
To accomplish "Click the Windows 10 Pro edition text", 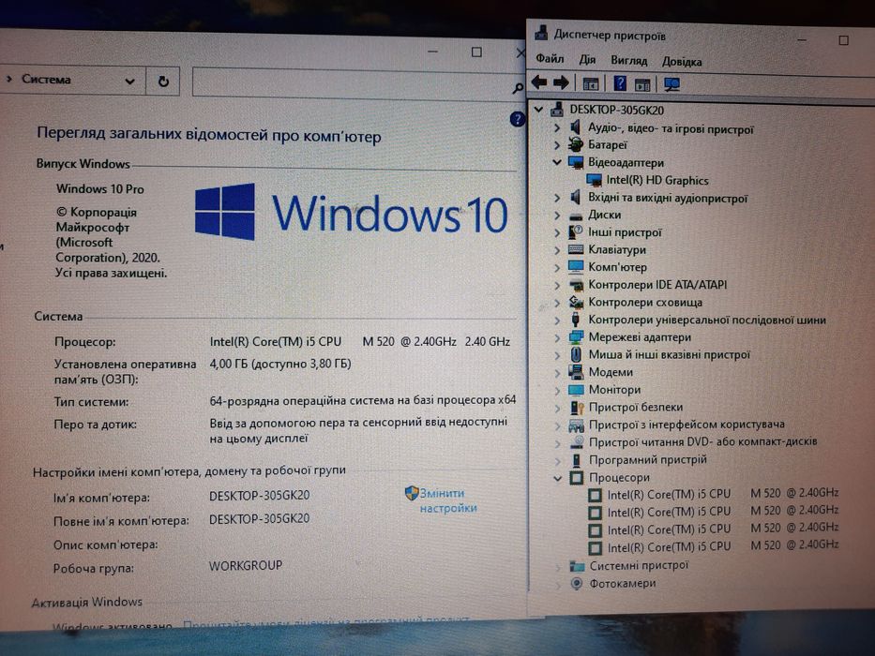I will [100, 188].
